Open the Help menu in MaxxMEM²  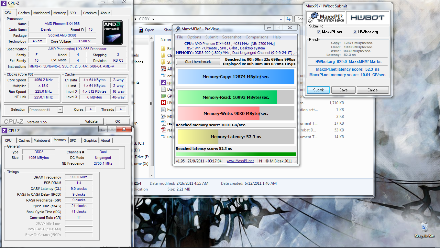tap(277, 37)
